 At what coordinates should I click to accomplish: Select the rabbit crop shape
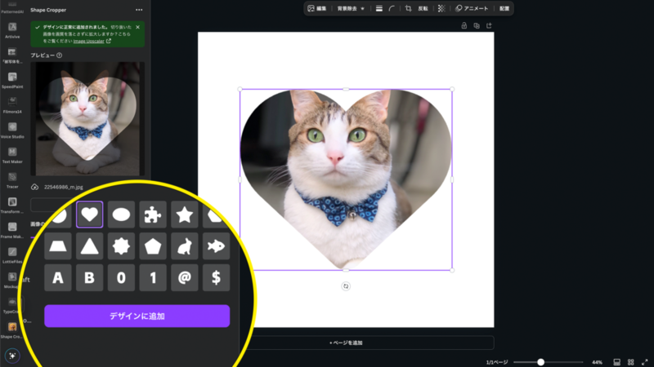click(x=185, y=246)
